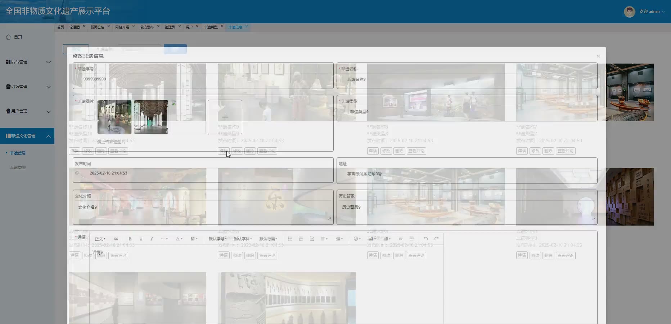Insert a code block via the code icon
The image size is (671, 324).
point(400,239)
